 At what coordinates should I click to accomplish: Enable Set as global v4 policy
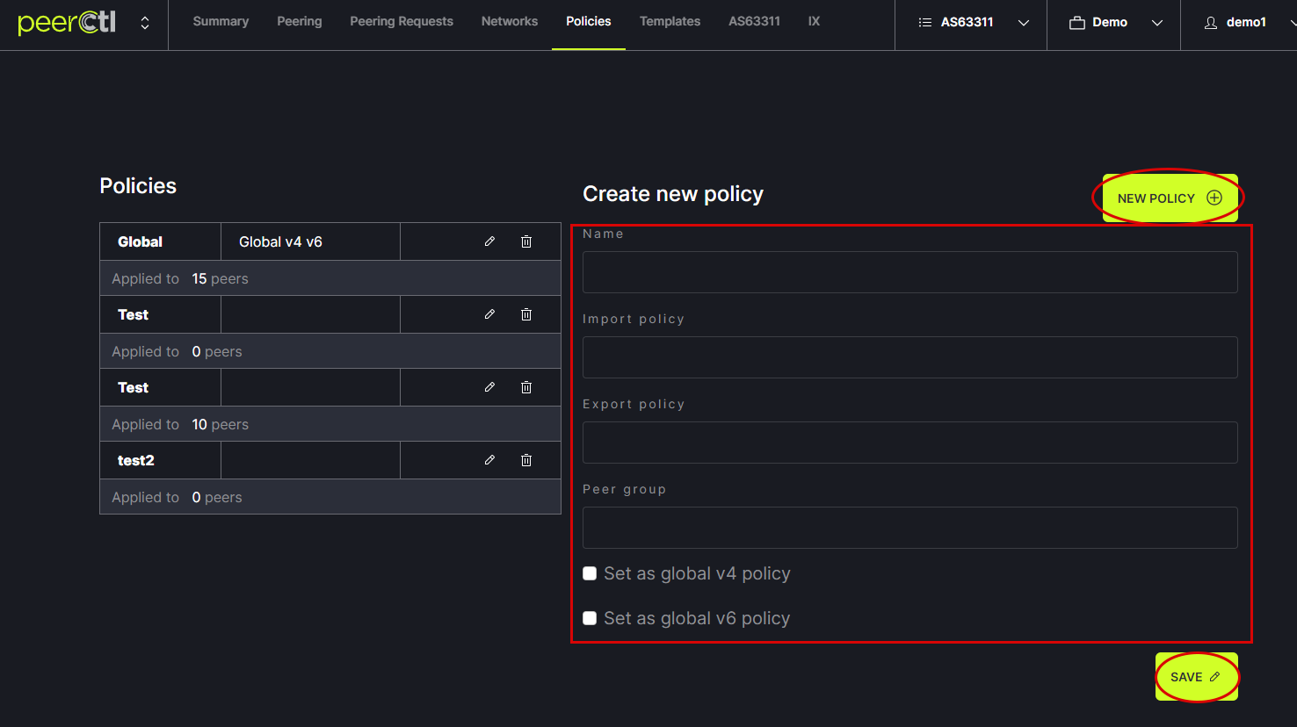[x=590, y=573]
